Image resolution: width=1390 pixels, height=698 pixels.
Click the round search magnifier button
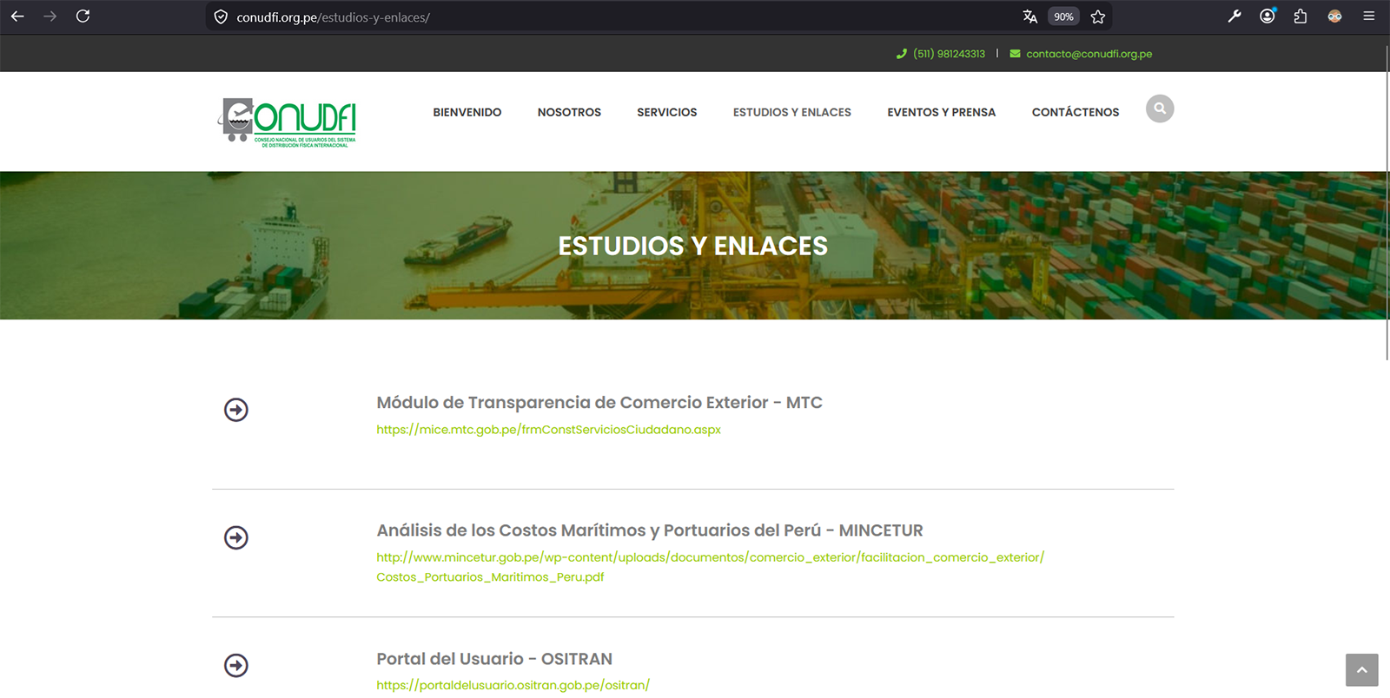(x=1160, y=109)
